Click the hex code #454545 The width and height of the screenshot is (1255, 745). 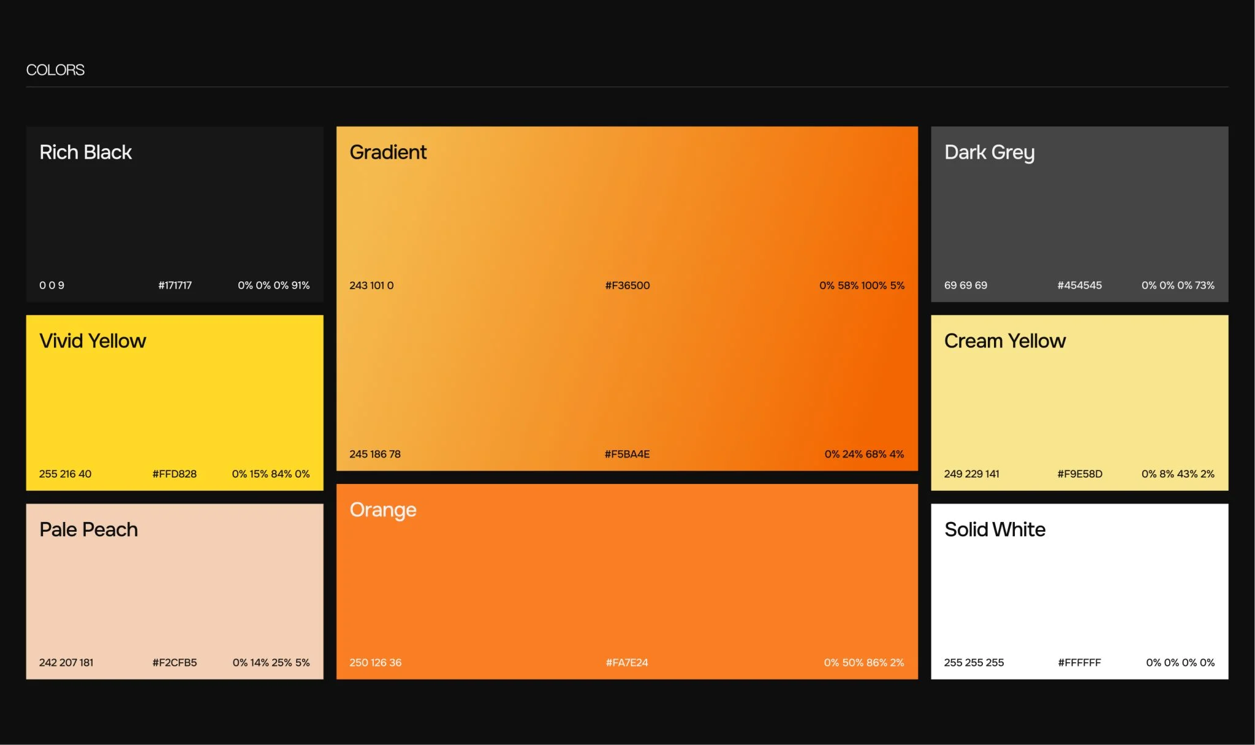coord(1080,285)
